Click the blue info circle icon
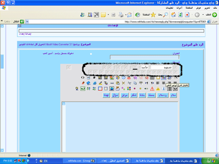 [x=163, y=89]
